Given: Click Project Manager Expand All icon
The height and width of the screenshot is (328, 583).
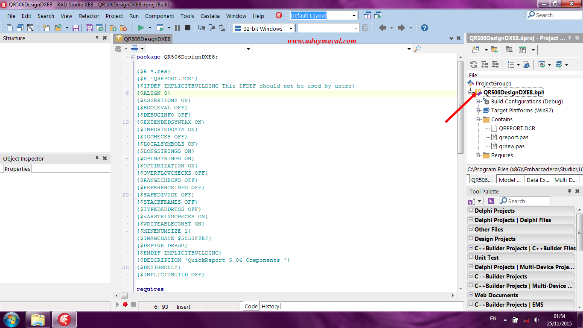Looking at the screenshot, I should coord(484,64).
